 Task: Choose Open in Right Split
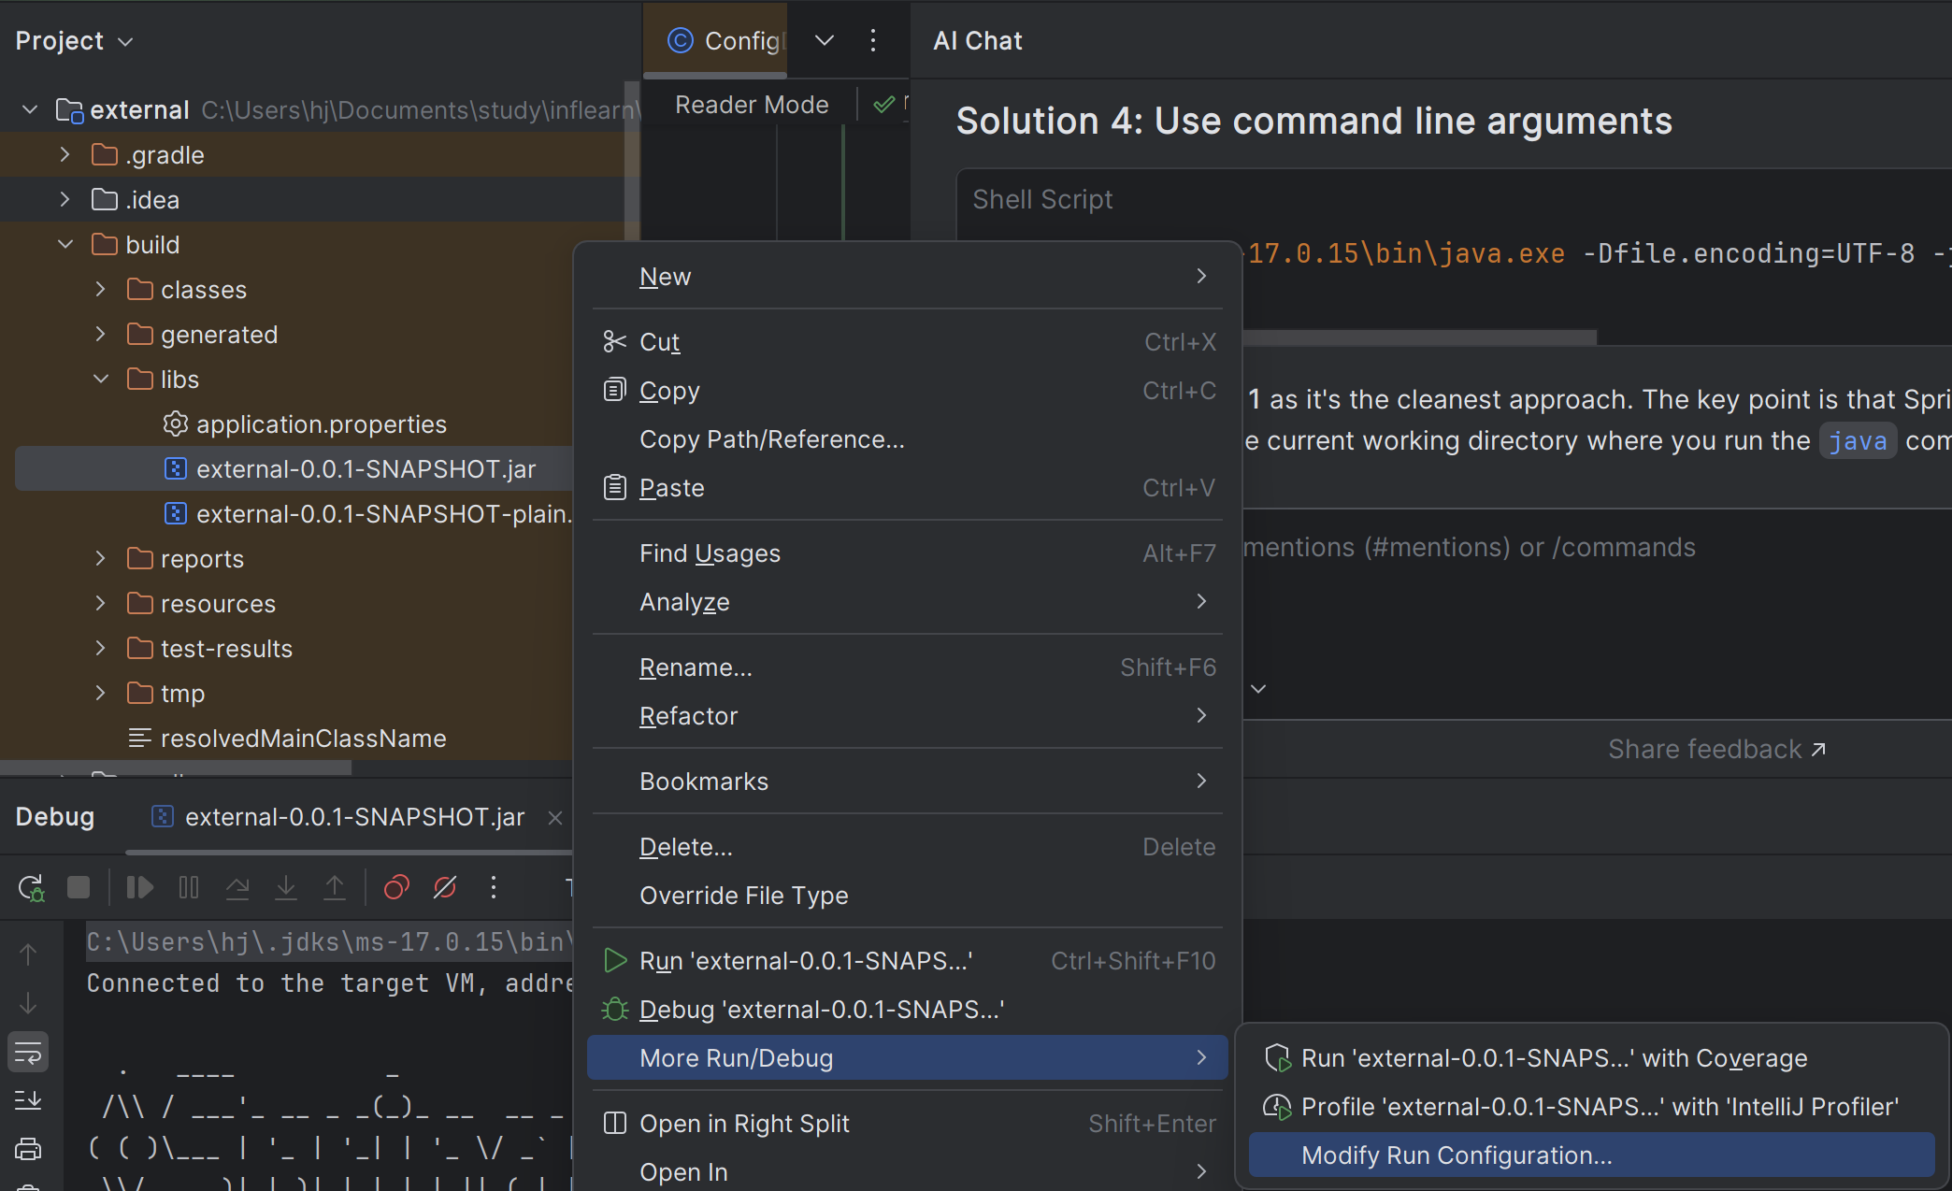(908, 1124)
